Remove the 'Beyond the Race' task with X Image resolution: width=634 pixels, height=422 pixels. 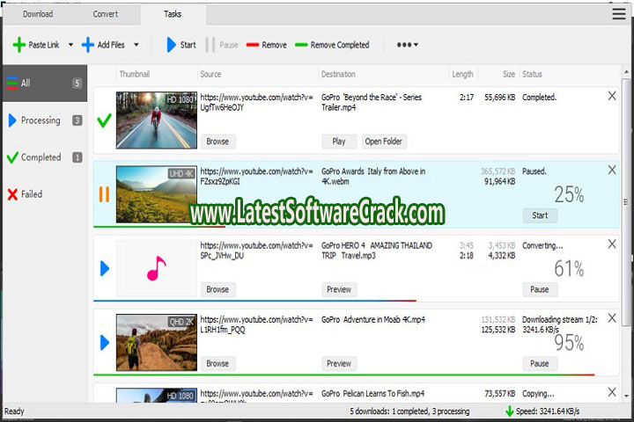[x=612, y=96]
